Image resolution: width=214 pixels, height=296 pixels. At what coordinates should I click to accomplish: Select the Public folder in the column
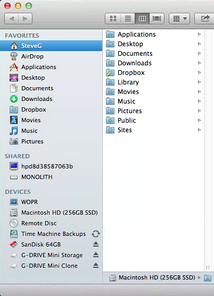(x=153, y=121)
